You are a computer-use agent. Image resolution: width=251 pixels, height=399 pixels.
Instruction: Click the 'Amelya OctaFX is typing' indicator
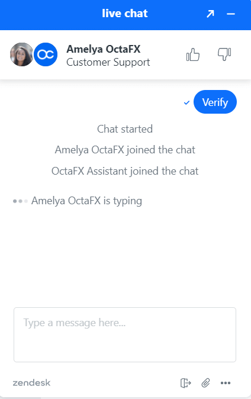pyautogui.click(x=78, y=201)
